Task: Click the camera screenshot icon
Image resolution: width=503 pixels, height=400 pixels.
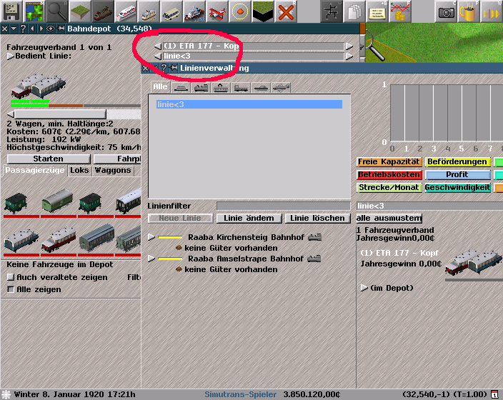Action: pos(446,11)
